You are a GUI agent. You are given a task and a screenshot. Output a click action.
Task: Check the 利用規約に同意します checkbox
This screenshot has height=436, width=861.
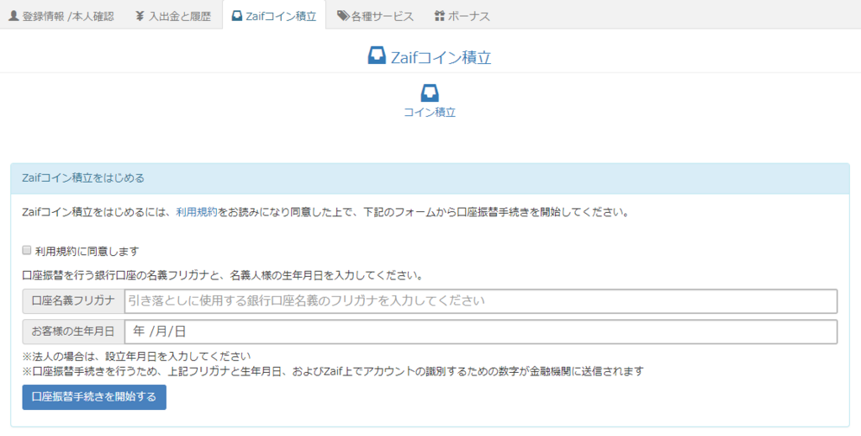26,251
